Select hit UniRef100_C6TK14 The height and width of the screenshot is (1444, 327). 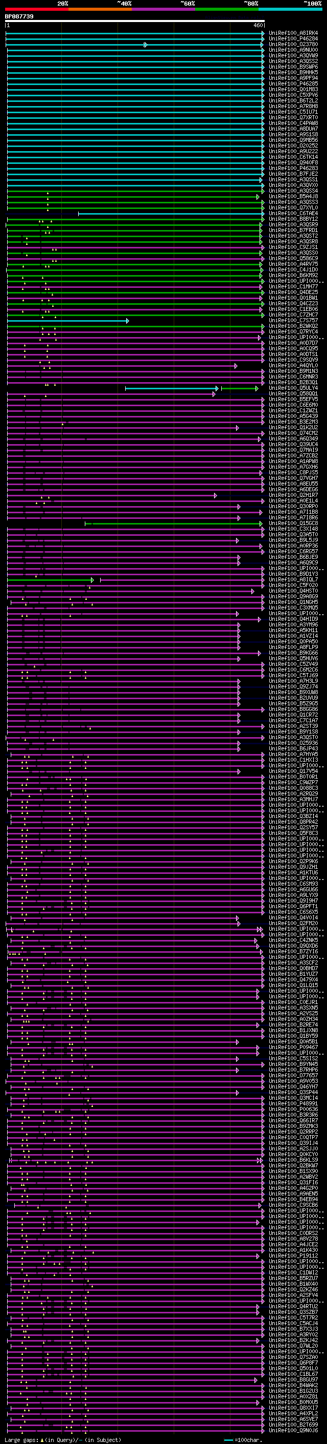[x=293, y=157]
